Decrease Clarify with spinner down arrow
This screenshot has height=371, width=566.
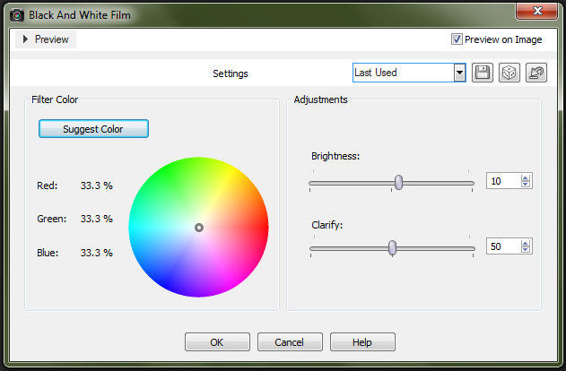point(526,250)
